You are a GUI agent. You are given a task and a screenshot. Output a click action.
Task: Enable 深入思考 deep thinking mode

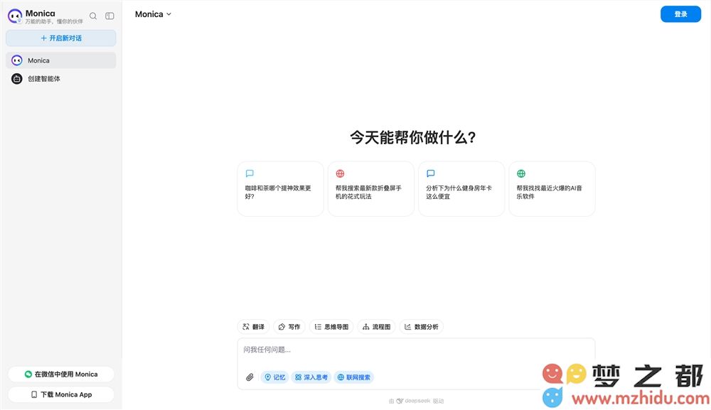pos(311,377)
